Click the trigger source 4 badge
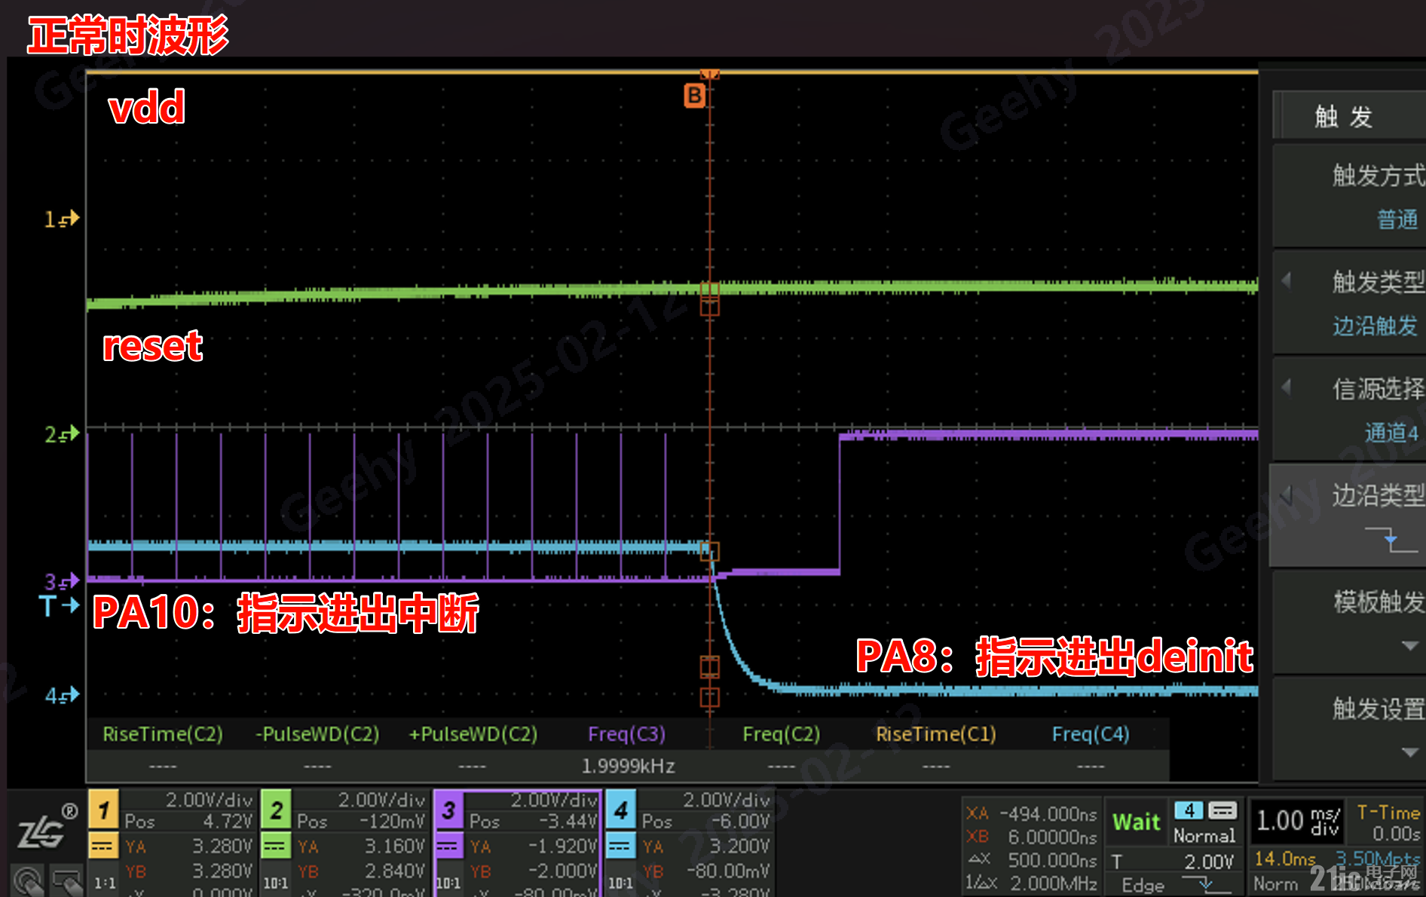The image size is (1426, 897). (x=1189, y=810)
